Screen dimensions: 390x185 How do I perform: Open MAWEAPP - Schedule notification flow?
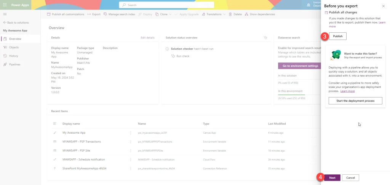83,159
